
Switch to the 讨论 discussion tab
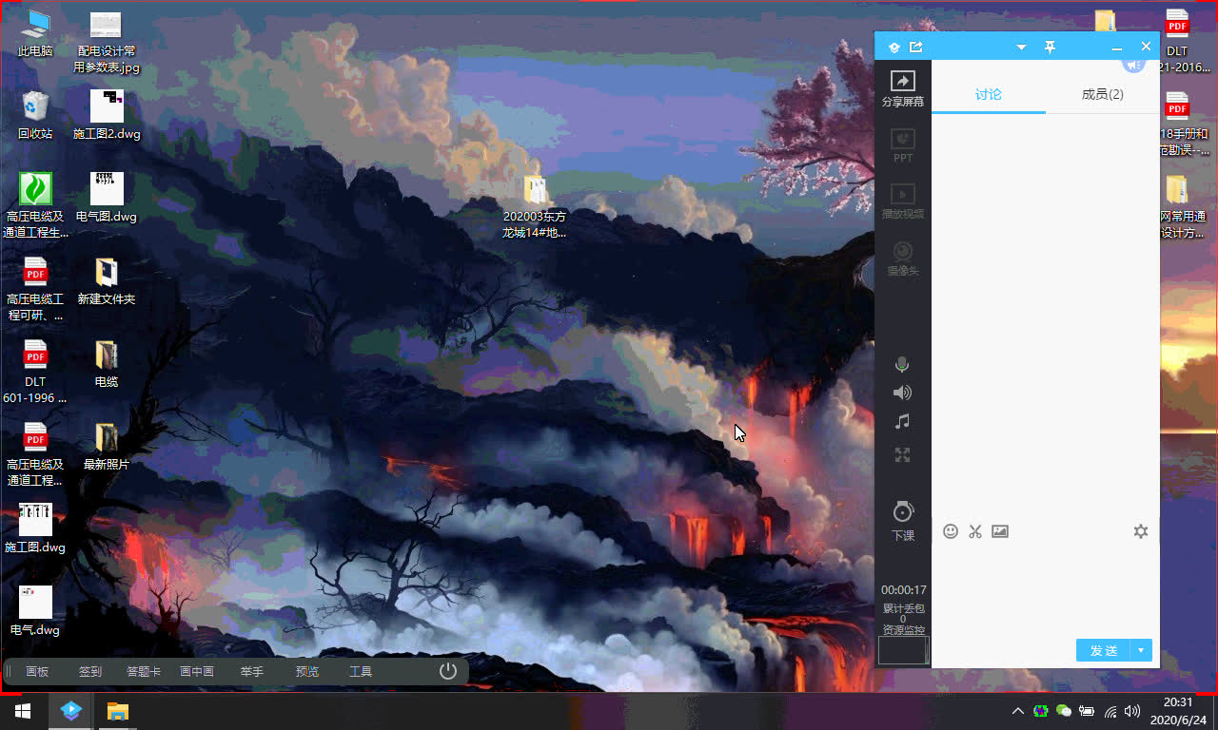pos(989,94)
